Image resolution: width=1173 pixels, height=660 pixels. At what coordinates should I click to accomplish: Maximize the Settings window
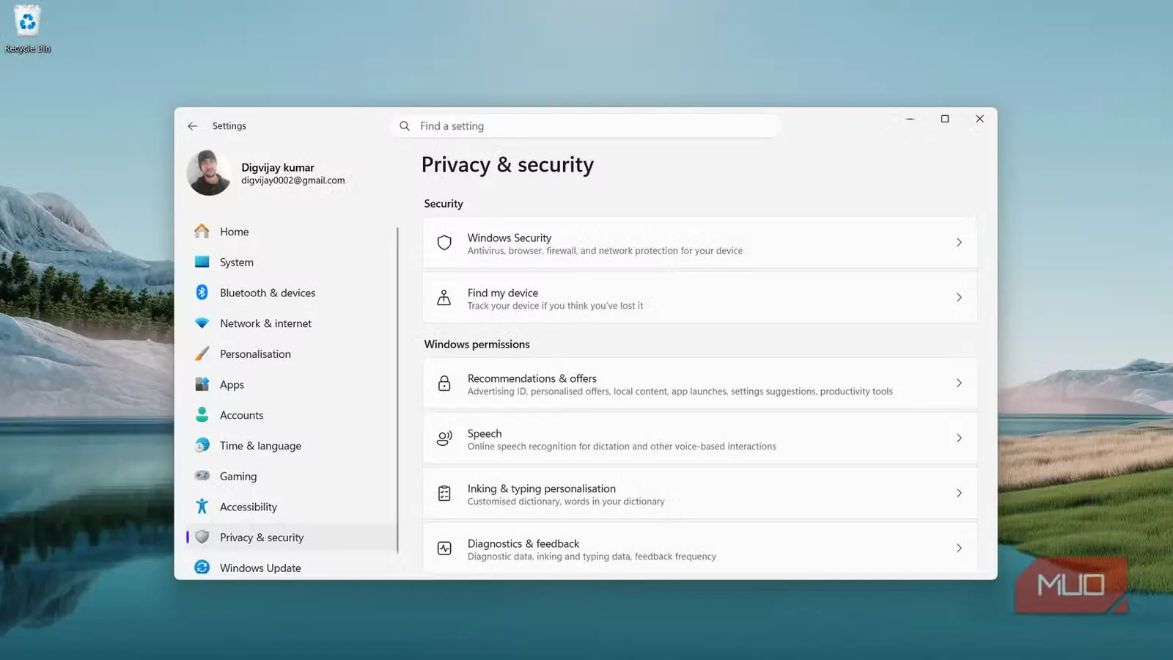(x=945, y=119)
